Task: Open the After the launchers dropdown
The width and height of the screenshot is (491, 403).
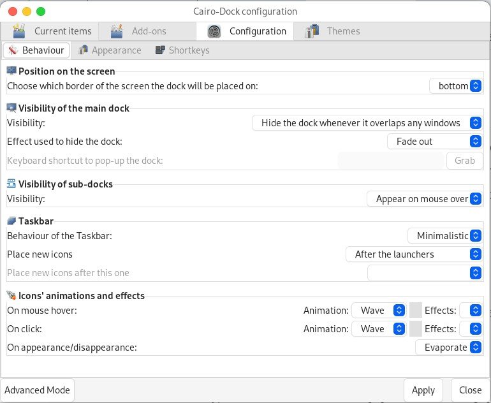Action: pos(414,254)
